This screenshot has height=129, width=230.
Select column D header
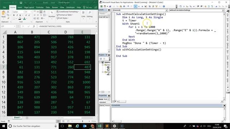[65, 32]
